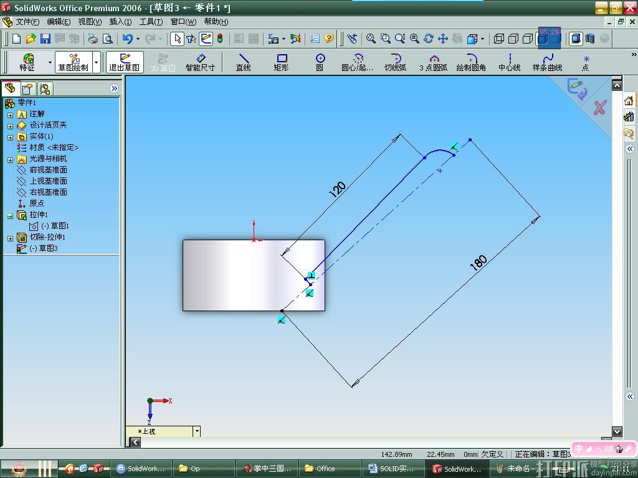Cancel sketch with red X in corner
638x478 pixels.
coord(599,108)
